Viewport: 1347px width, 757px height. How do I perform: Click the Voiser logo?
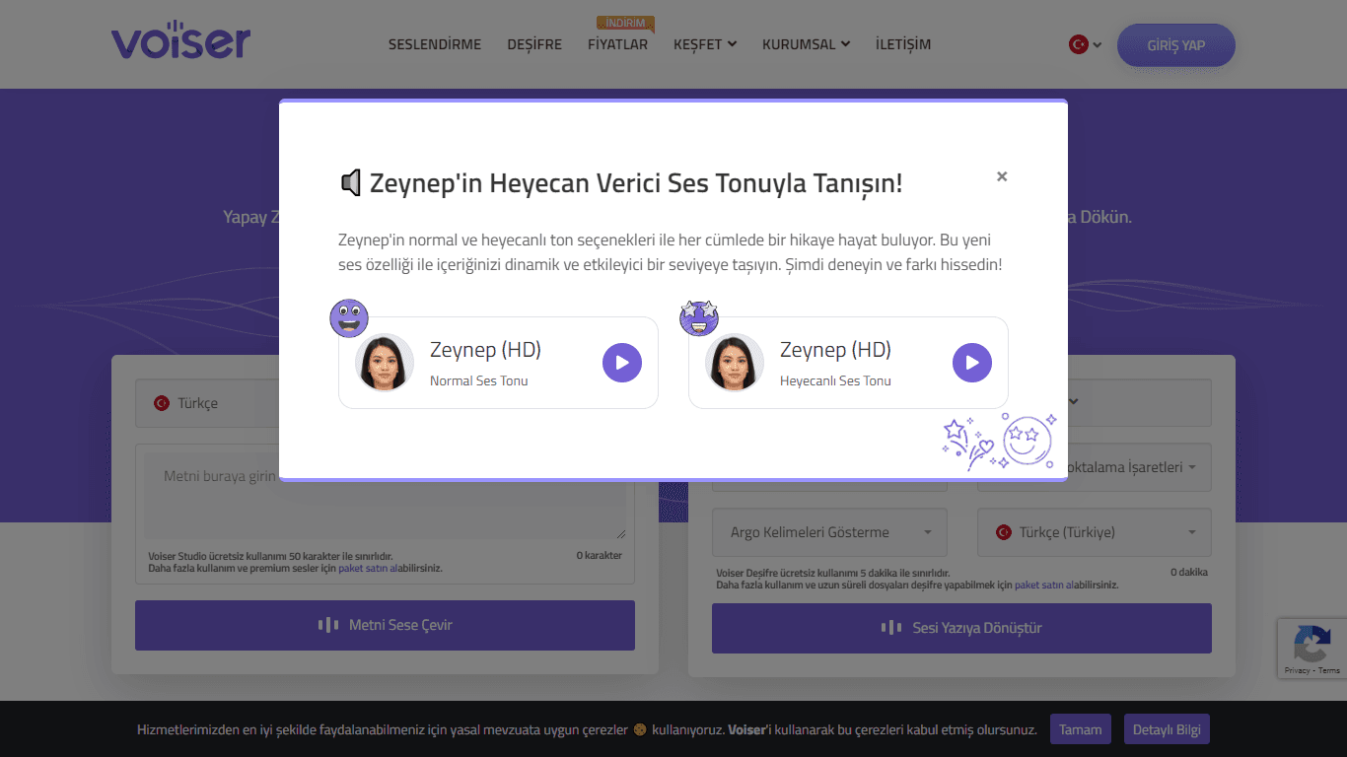point(180,40)
